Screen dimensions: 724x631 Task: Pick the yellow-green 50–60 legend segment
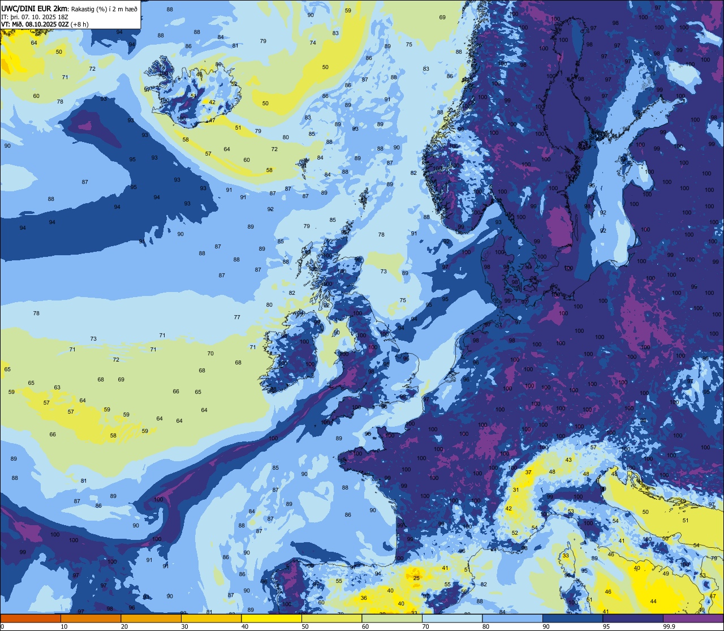[x=331, y=618]
